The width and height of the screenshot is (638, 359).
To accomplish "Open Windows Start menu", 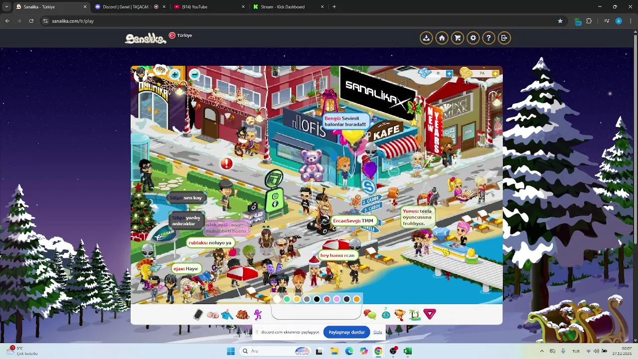I will click(x=230, y=351).
